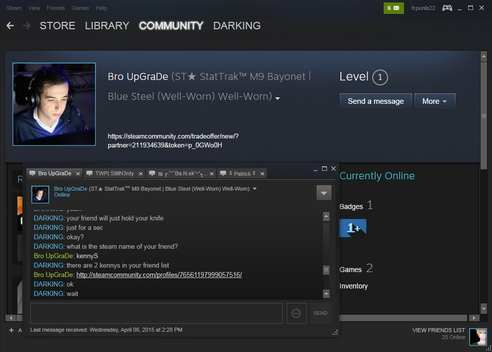This screenshot has width=492, height=352.
Task: Open the View menu
Action: point(34,8)
